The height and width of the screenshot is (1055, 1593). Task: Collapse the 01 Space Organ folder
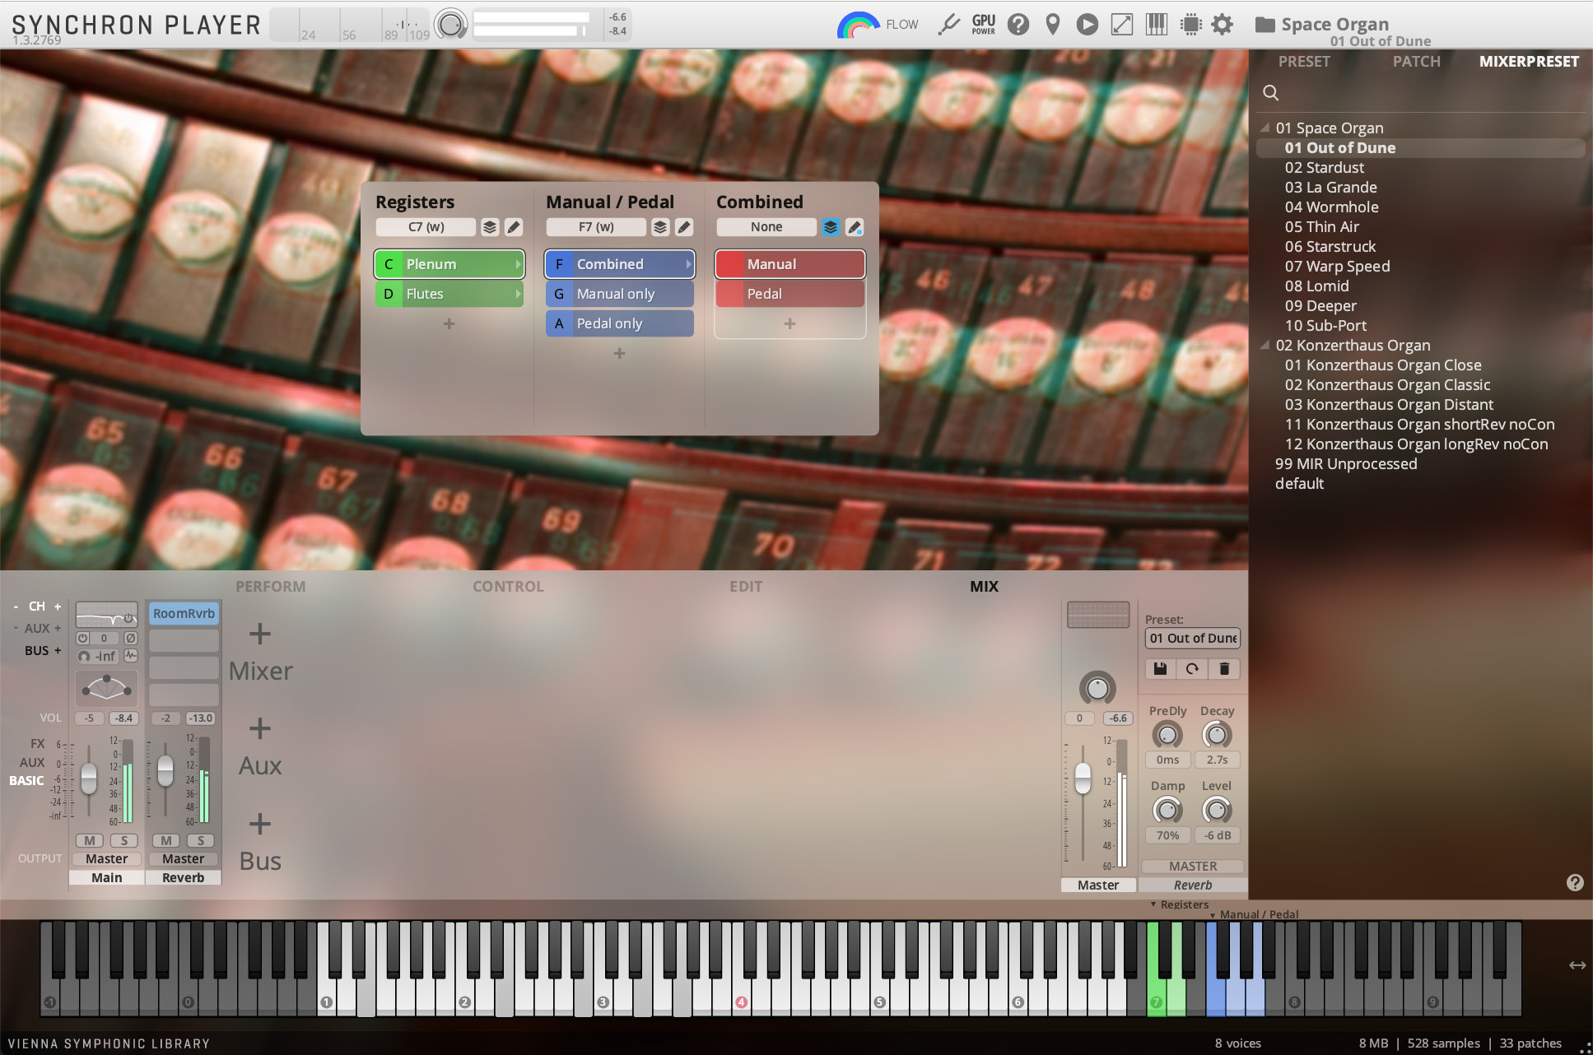point(1265,128)
